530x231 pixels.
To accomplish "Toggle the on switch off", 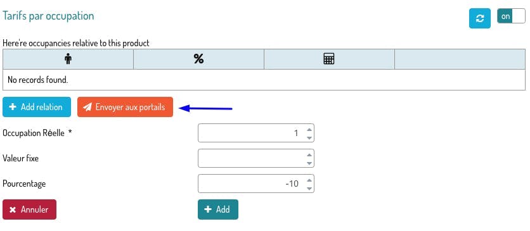I will 511,16.
